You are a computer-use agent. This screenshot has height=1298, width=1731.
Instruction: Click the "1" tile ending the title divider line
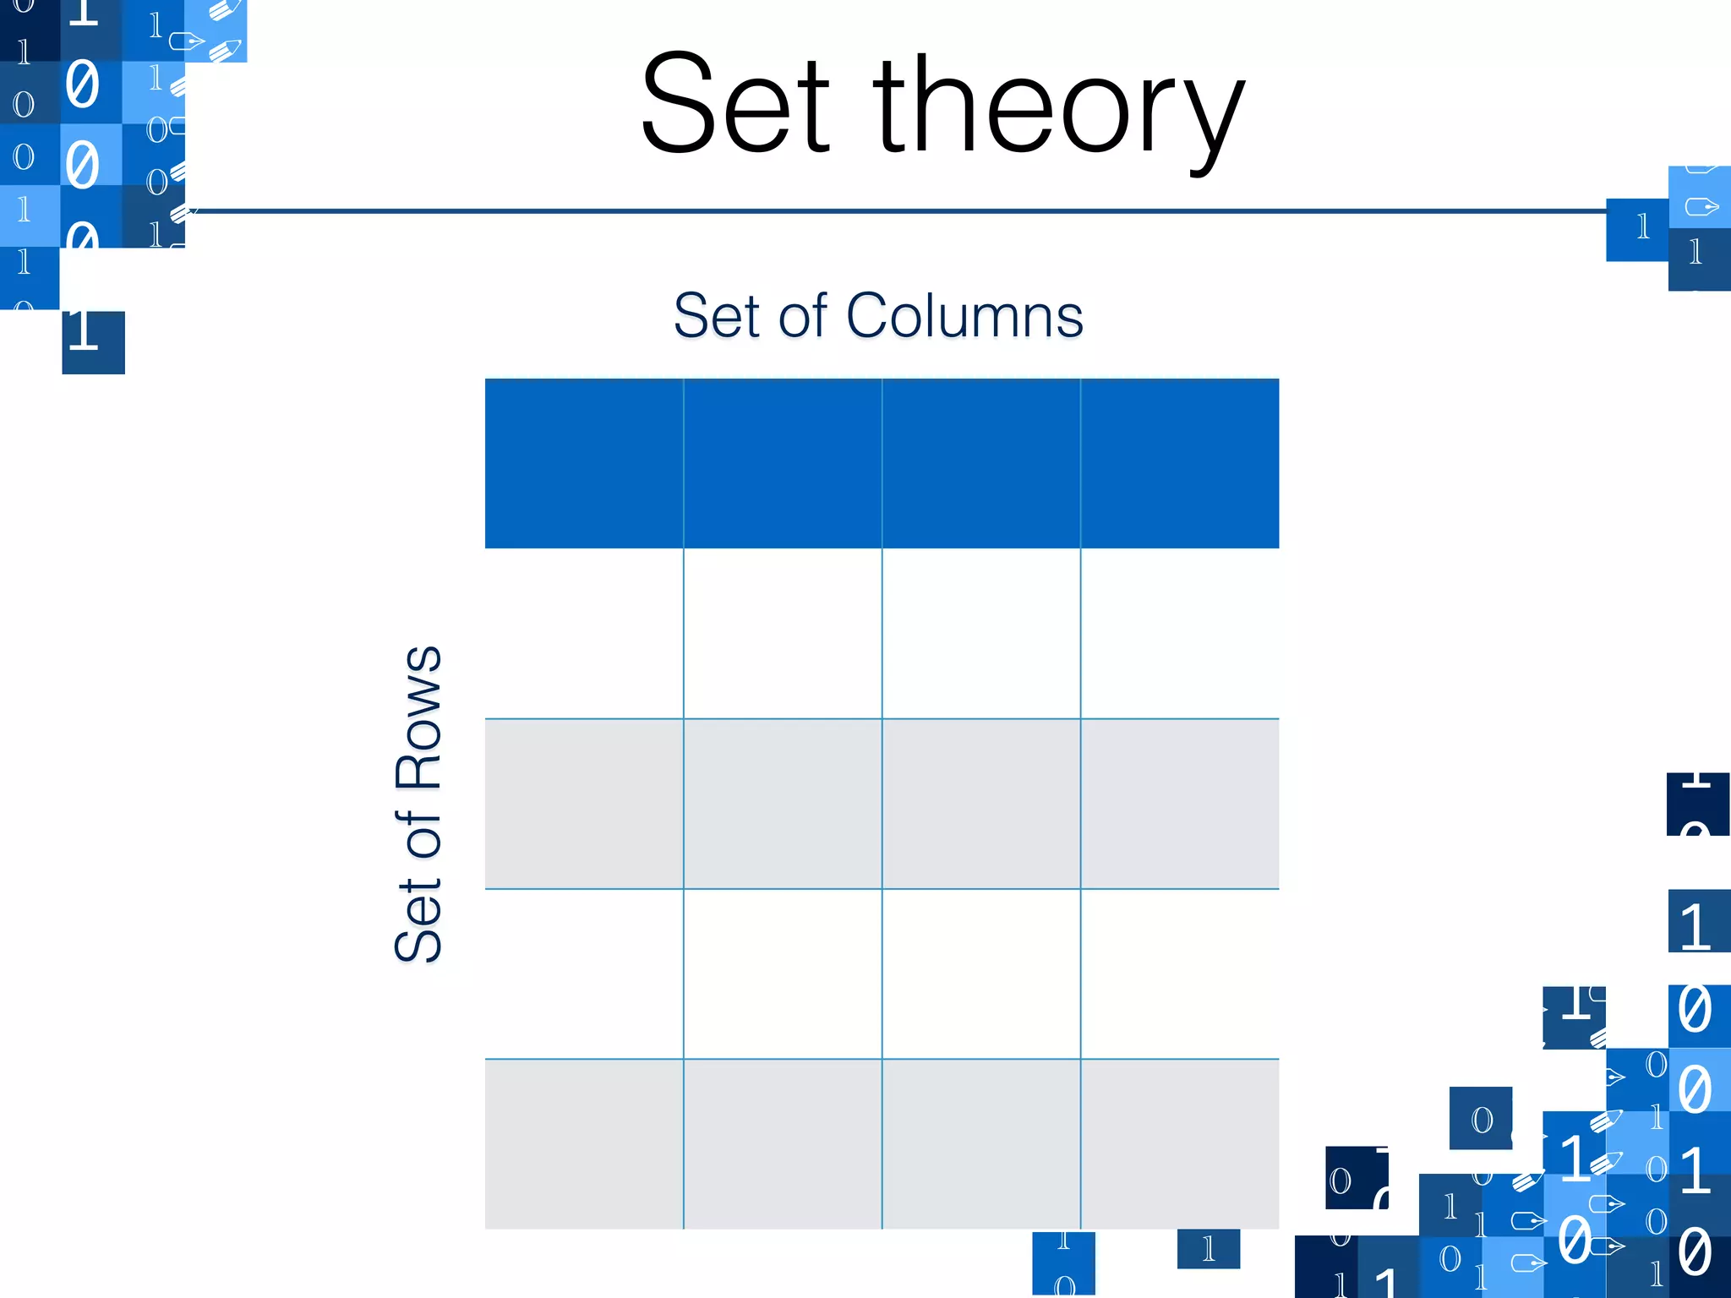(x=1637, y=229)
